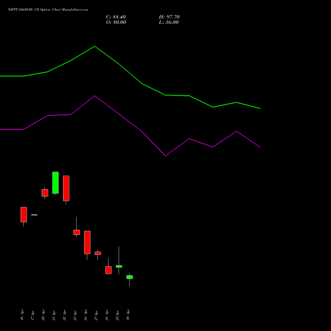Click the small red candle for 27 Apr
The image size is (331, 331).
pos(98,253)
